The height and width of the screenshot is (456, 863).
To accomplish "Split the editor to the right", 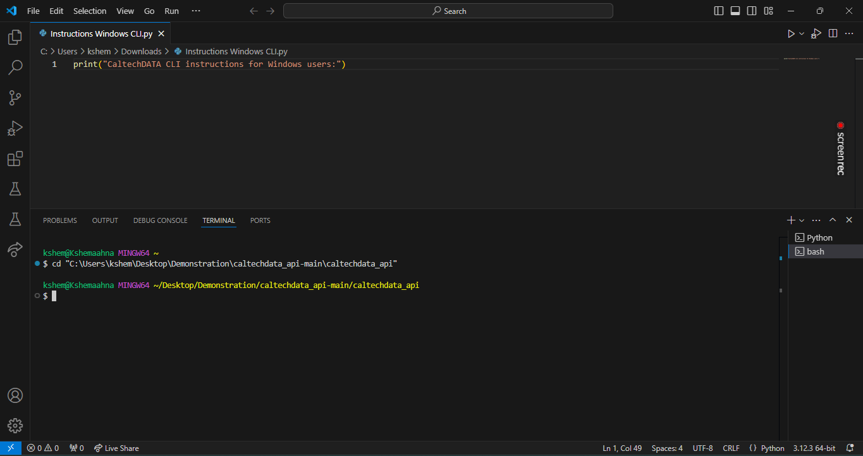I will 833,33.
